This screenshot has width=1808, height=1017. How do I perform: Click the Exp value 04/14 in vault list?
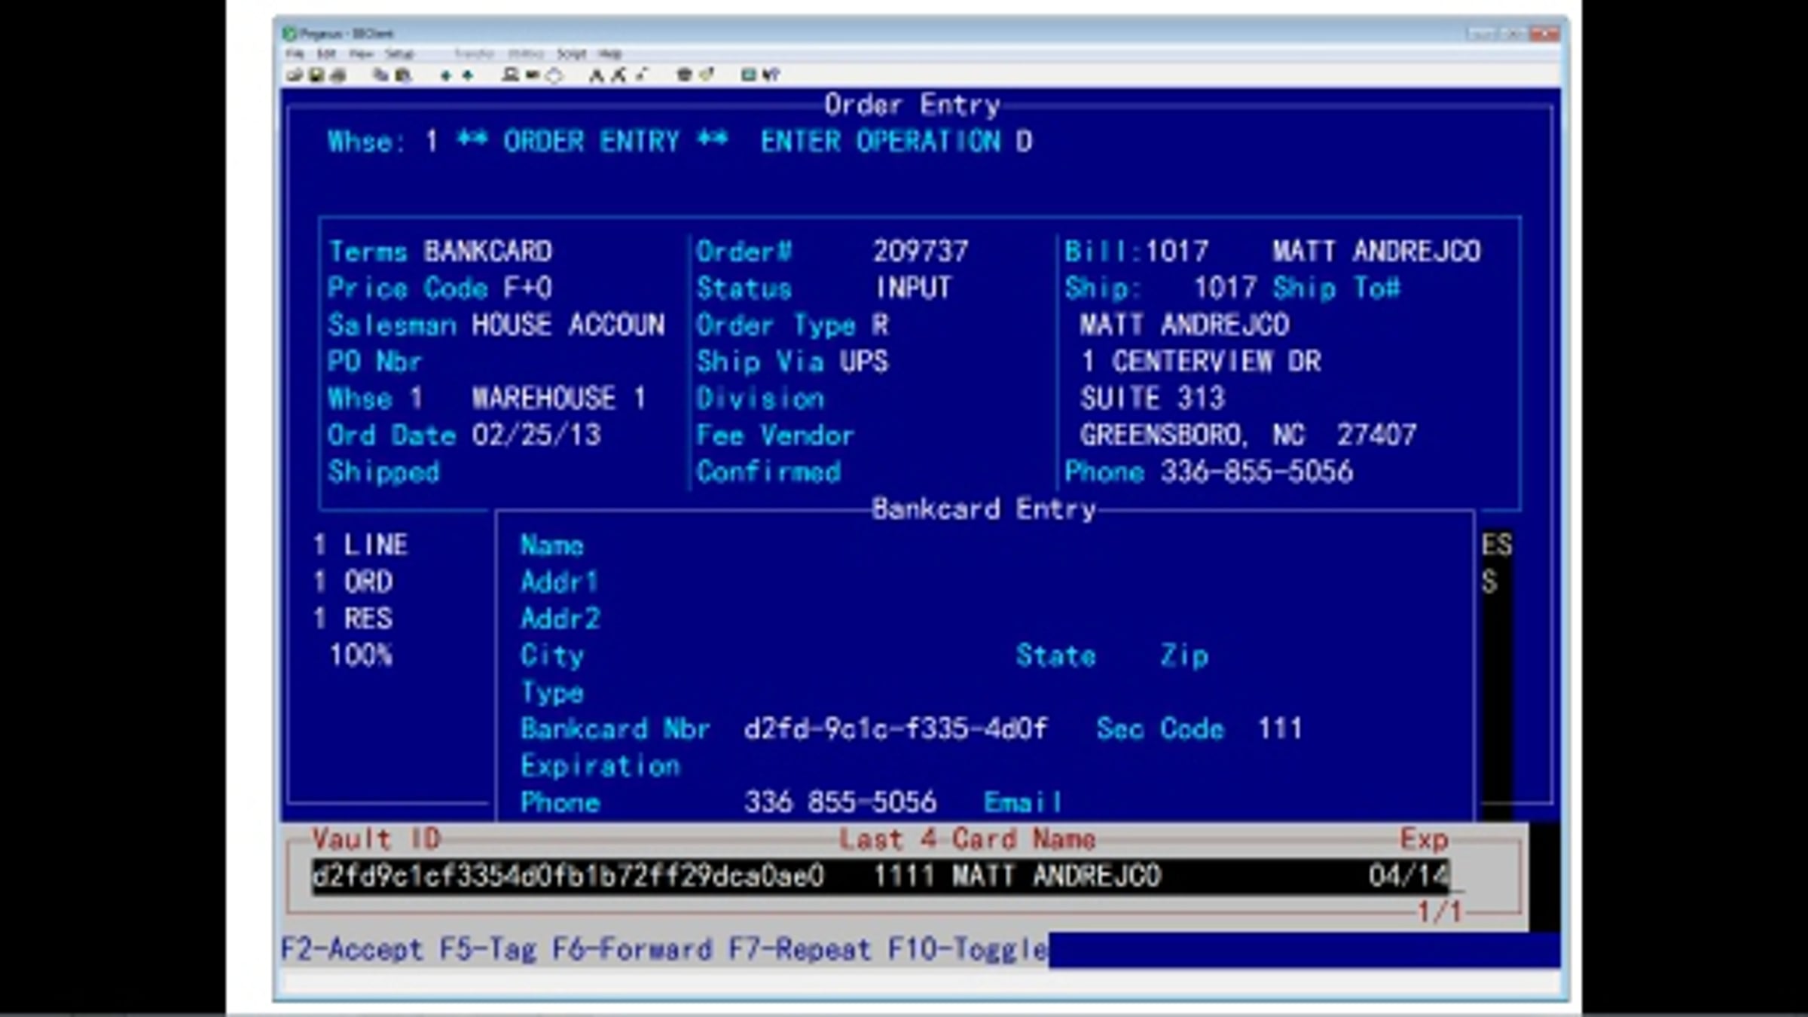1409,876
